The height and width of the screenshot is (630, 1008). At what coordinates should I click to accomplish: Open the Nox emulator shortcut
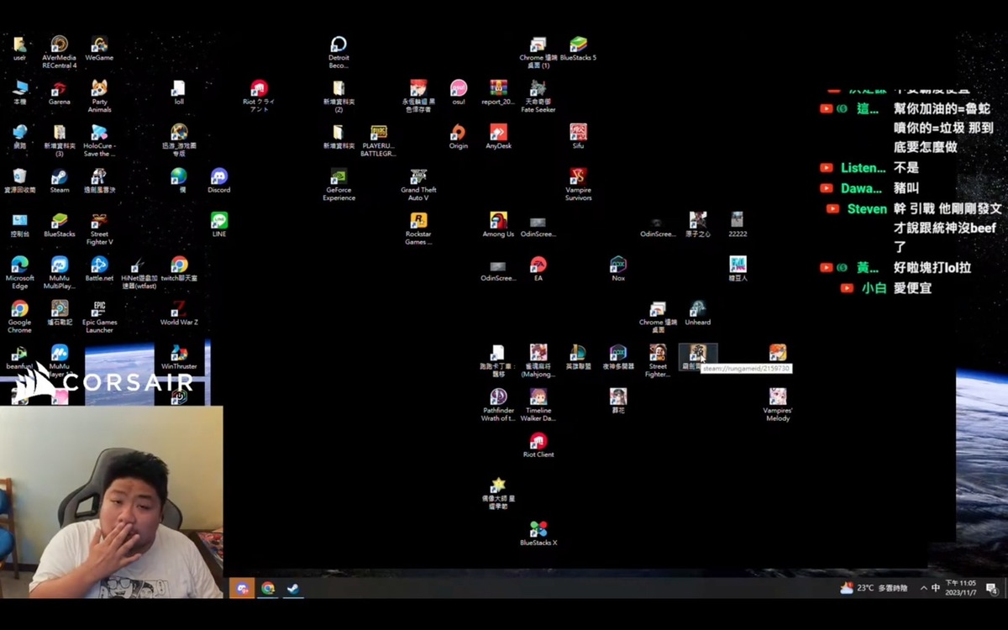618,269
